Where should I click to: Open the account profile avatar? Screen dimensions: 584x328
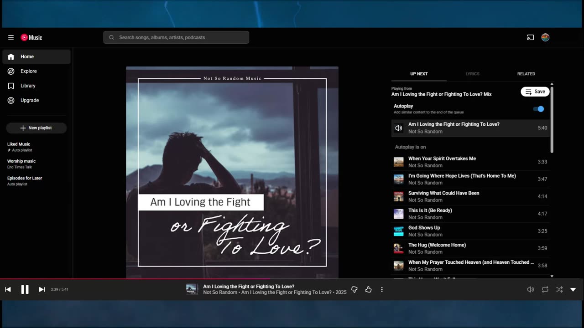(x=545, y=37)
